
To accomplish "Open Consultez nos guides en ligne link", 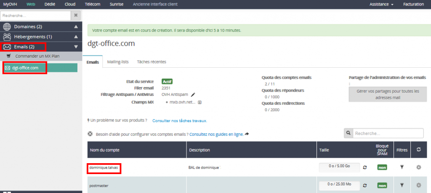I will (x=217, y=134).
